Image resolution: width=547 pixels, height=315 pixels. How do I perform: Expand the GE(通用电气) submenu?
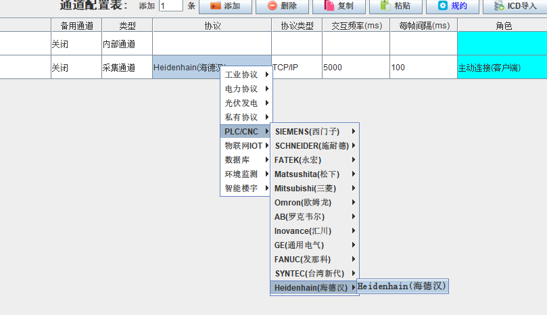click(x=314, y=245)
